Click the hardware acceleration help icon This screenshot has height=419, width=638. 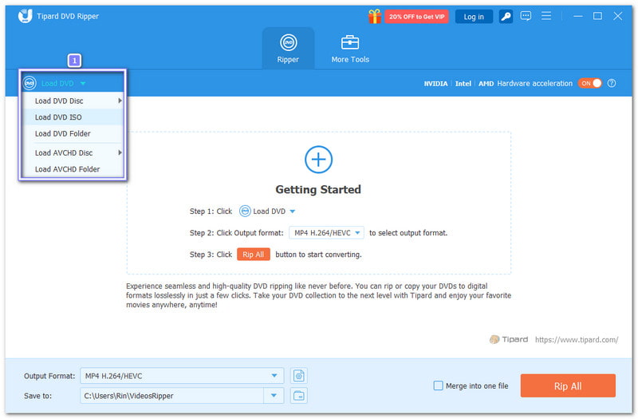pos(612,83)
